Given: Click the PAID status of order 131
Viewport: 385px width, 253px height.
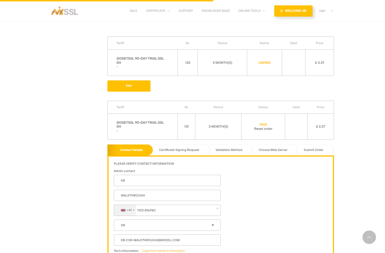Looking at the screenshot, I should (263, 125).
